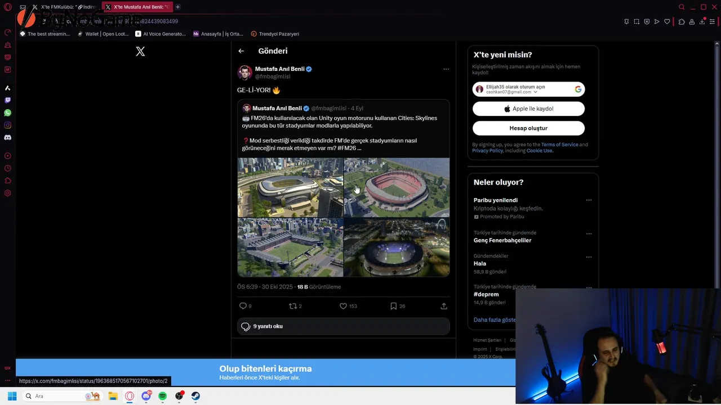Add page to bookmarks via heart toolbar icon
This screenshot has width=721, height=405.
667,21
